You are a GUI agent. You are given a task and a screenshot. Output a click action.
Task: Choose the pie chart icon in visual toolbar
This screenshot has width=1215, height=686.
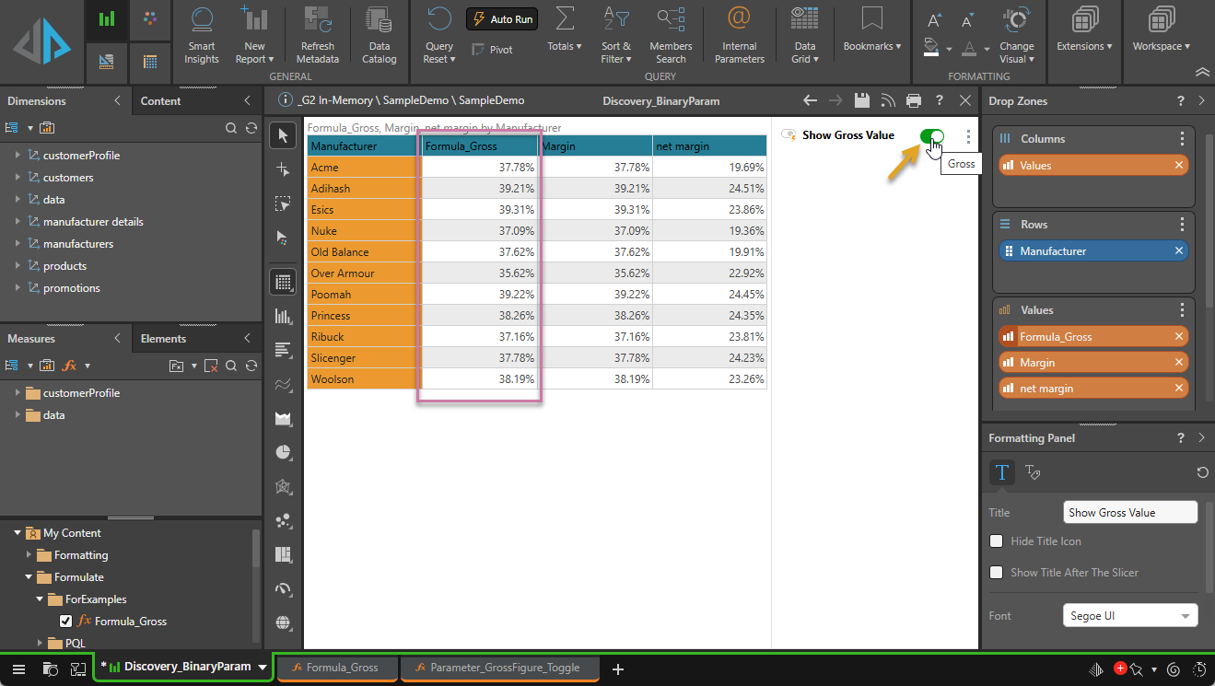[283, 452]
